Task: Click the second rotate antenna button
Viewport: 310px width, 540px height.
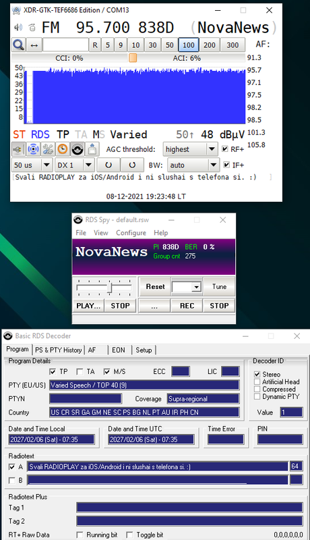Action: pos(132,165)
